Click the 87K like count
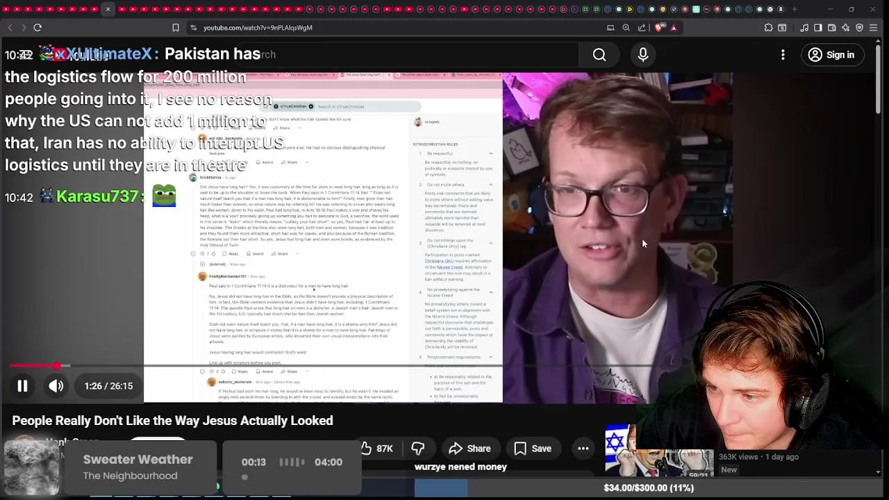 tap(385, 449)
